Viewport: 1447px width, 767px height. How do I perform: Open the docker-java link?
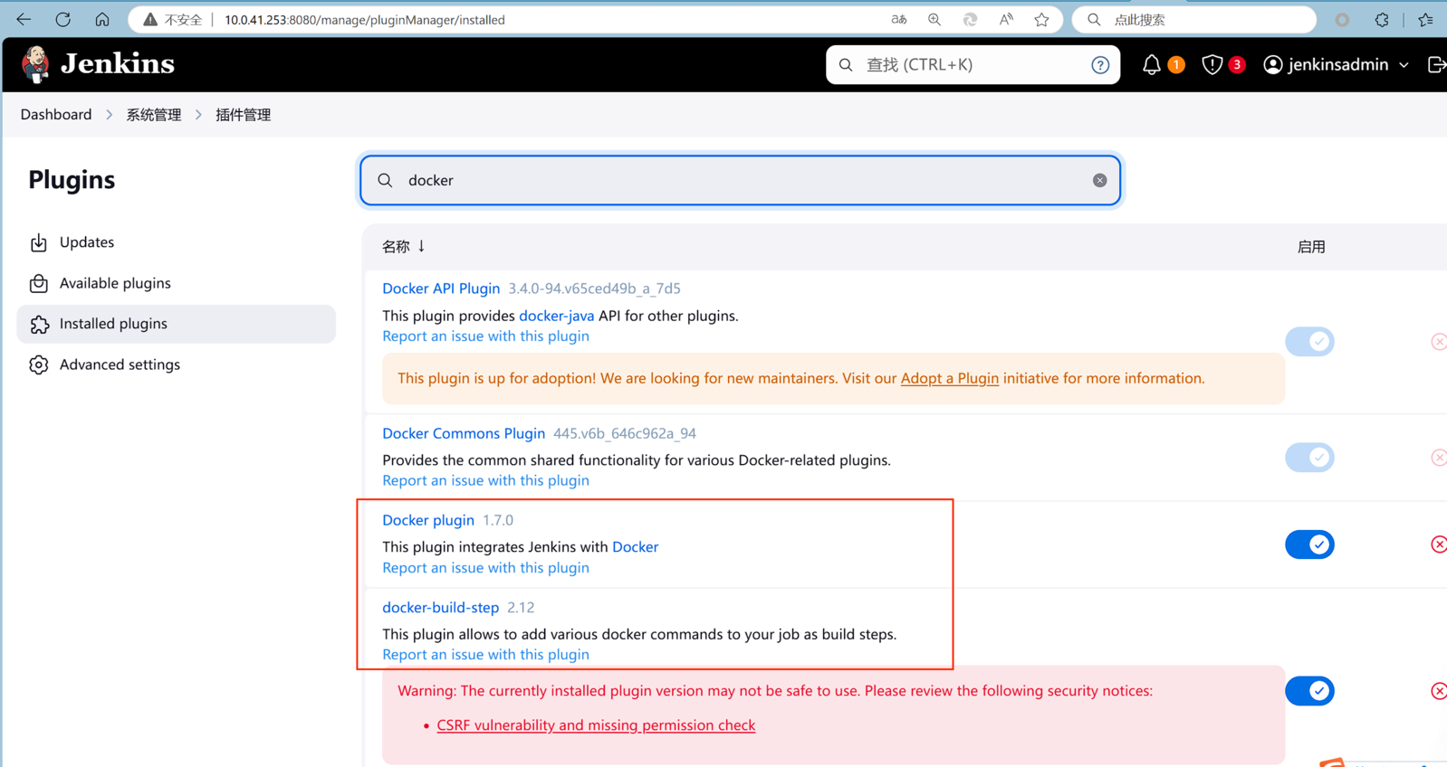click(557, 316)
